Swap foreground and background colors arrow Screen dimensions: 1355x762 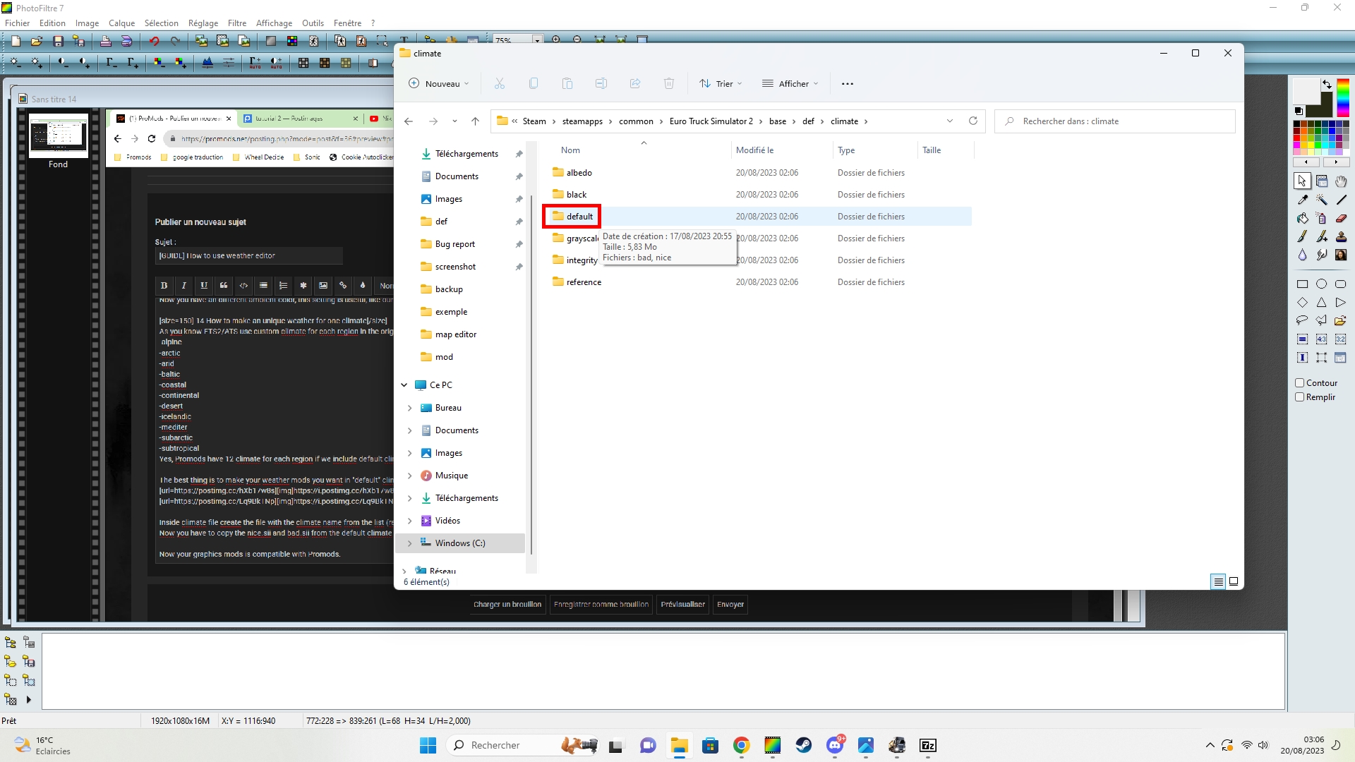(x=1327, y=84)
